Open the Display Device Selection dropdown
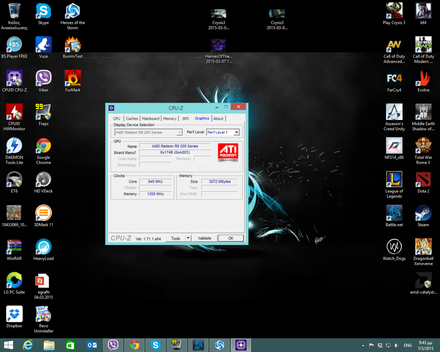440x352 pixels. [x=148, y=132]
